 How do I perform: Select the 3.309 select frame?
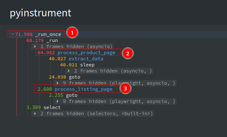(44, 107)
